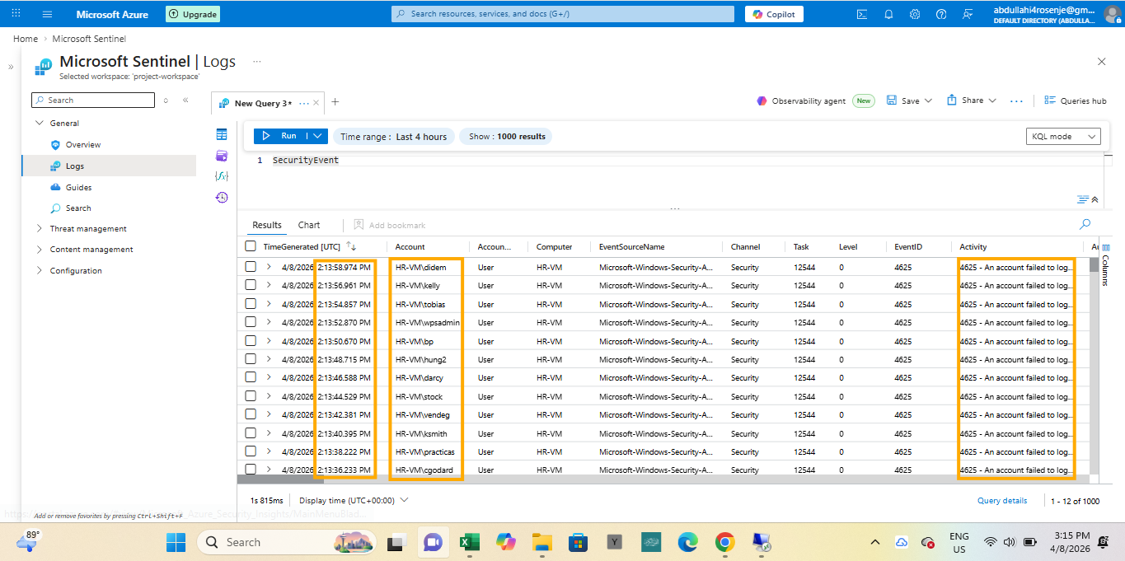Screen dimensions: 1125x561
Task: Tick the checkbox for the HR-VM\wpsadmin row
Action: (x=251, y=322)
